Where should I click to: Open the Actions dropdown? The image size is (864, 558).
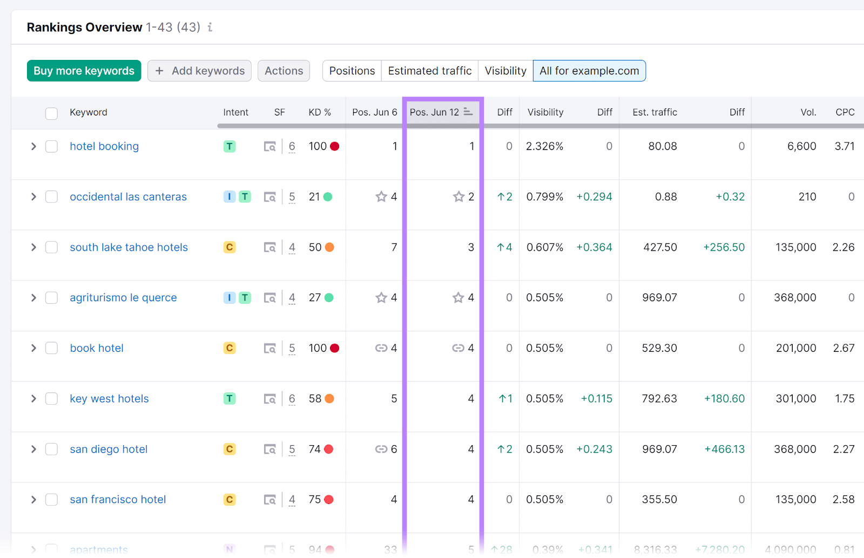(x=283, y=71)
